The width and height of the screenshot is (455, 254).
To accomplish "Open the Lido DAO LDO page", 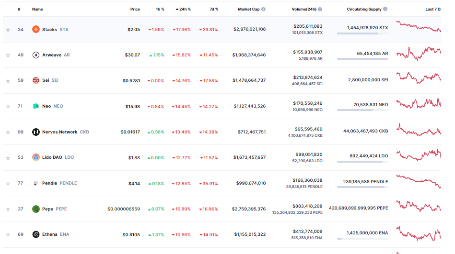I will click(58, 157).
